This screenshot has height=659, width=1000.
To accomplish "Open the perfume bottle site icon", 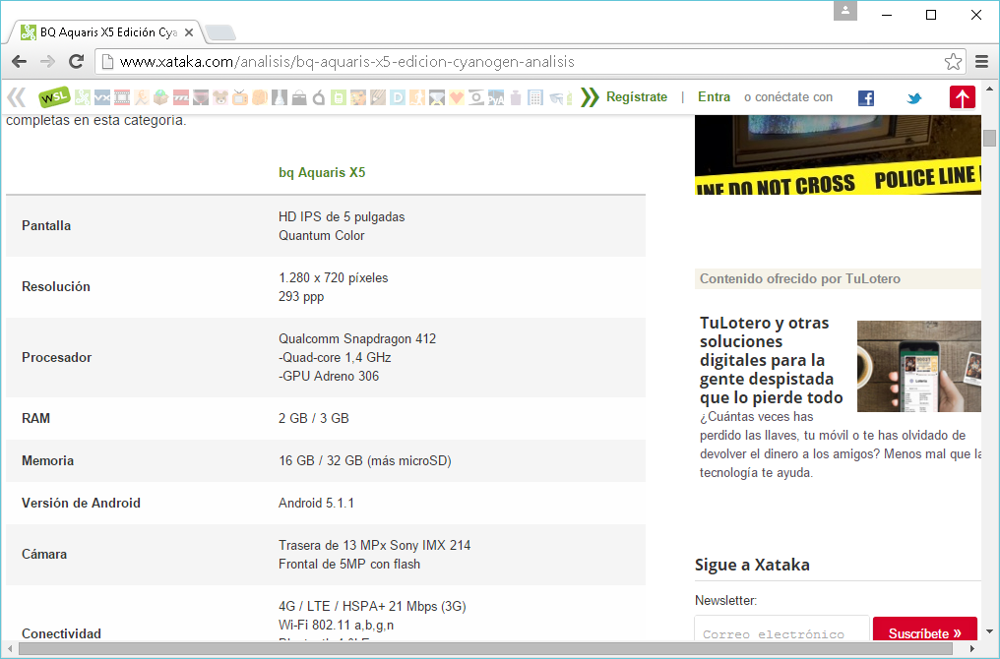I will pyautogui.click(x=516, y=97).
